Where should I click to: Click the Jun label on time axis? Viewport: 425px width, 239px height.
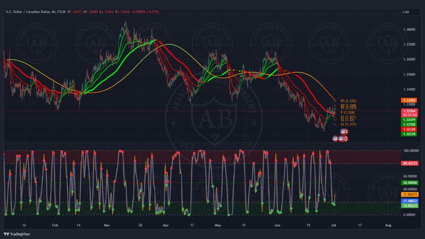[277, 225]
